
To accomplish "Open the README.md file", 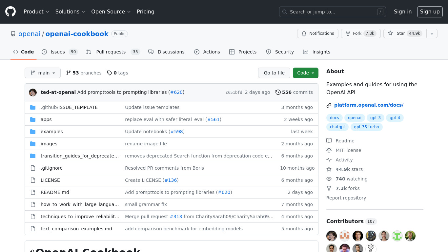I will click(x=55, y=192).
